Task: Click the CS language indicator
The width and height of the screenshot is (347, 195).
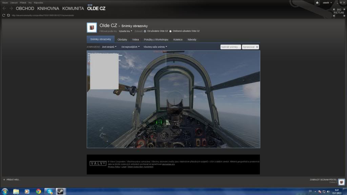Action: (310, 191)
